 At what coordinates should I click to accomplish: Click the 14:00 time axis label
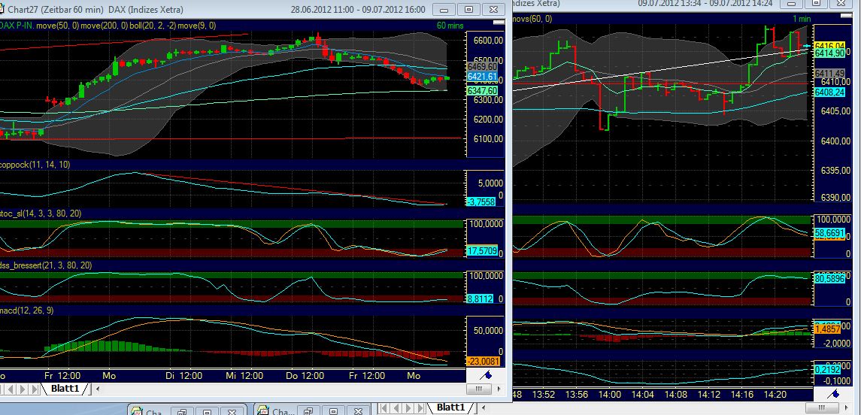click(x=610, y=394)
